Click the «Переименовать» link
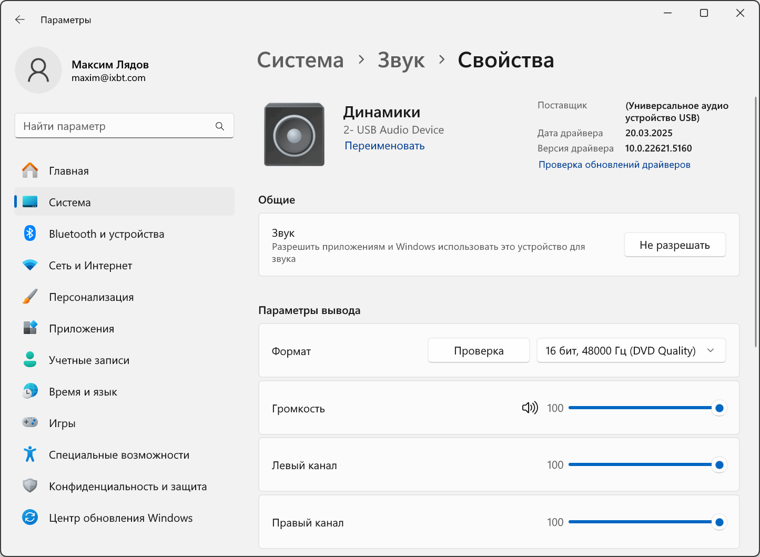Screen dimensions: 760x557 click(x=384, y=146)
